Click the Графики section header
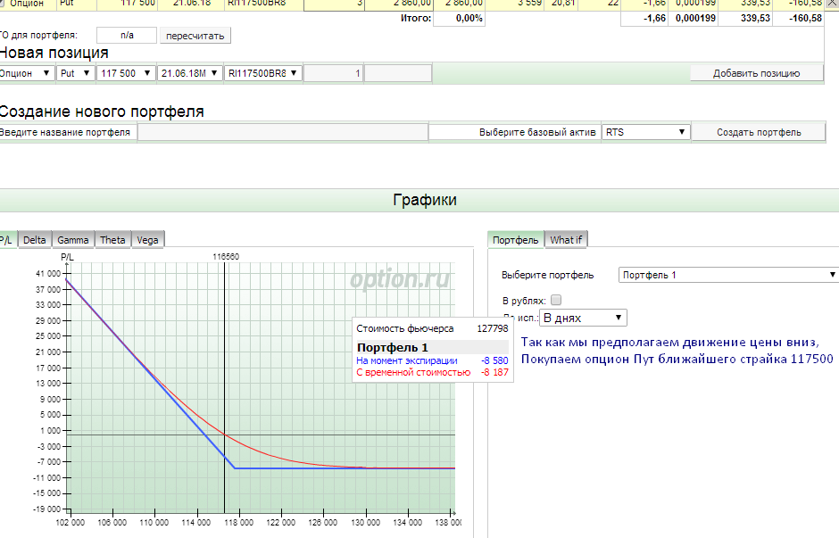This screenshot has width=839, height=538. [424, 200]
